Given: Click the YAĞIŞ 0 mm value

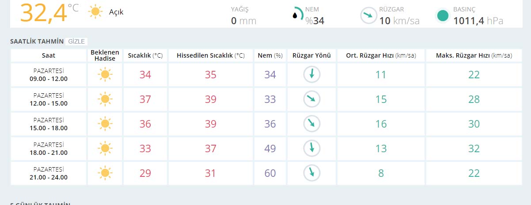Looking at the screenshot, I should pos(243,21).
